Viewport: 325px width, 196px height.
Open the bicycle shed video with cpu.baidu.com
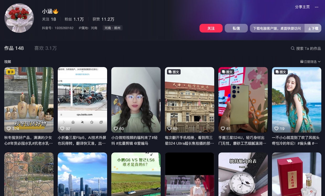click(x=82, y=100)
